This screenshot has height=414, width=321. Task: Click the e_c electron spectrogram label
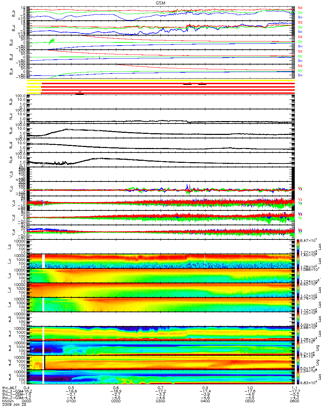(10, 334)
